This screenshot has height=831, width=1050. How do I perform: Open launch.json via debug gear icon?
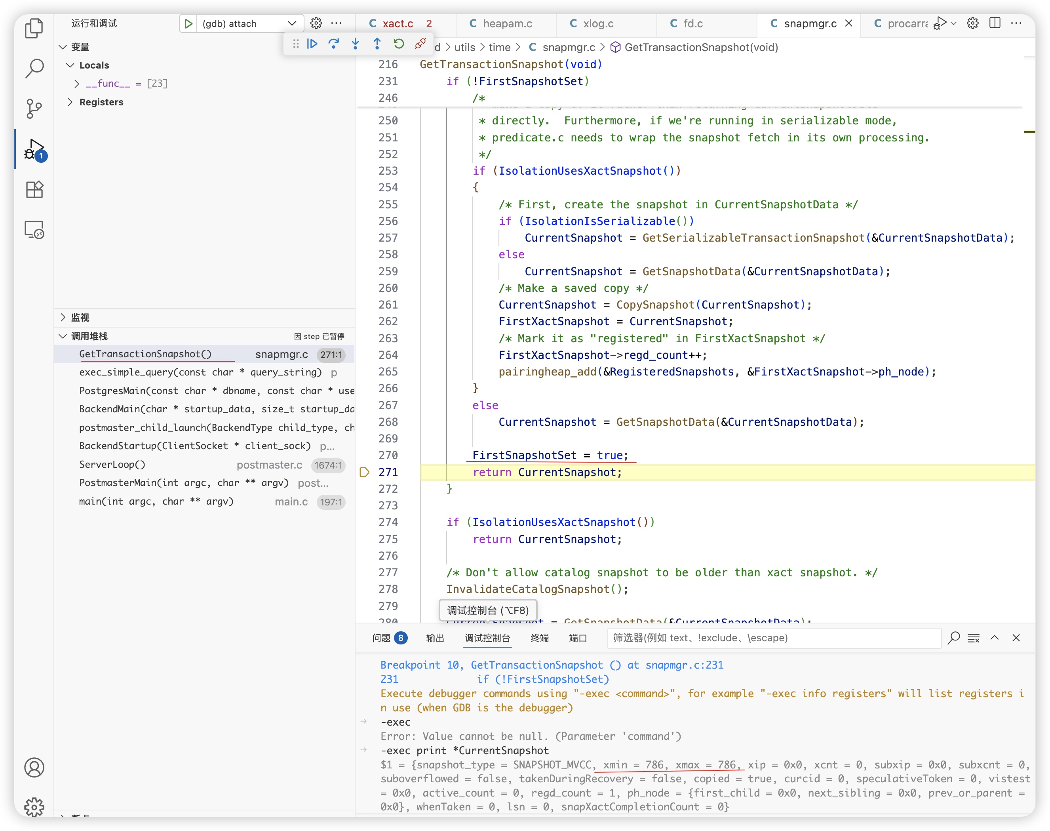[x=316, y=23]
